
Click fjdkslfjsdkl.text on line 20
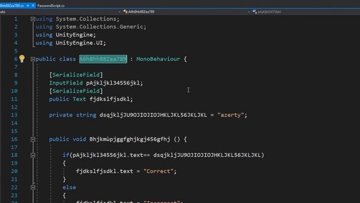tap(105, 171)
